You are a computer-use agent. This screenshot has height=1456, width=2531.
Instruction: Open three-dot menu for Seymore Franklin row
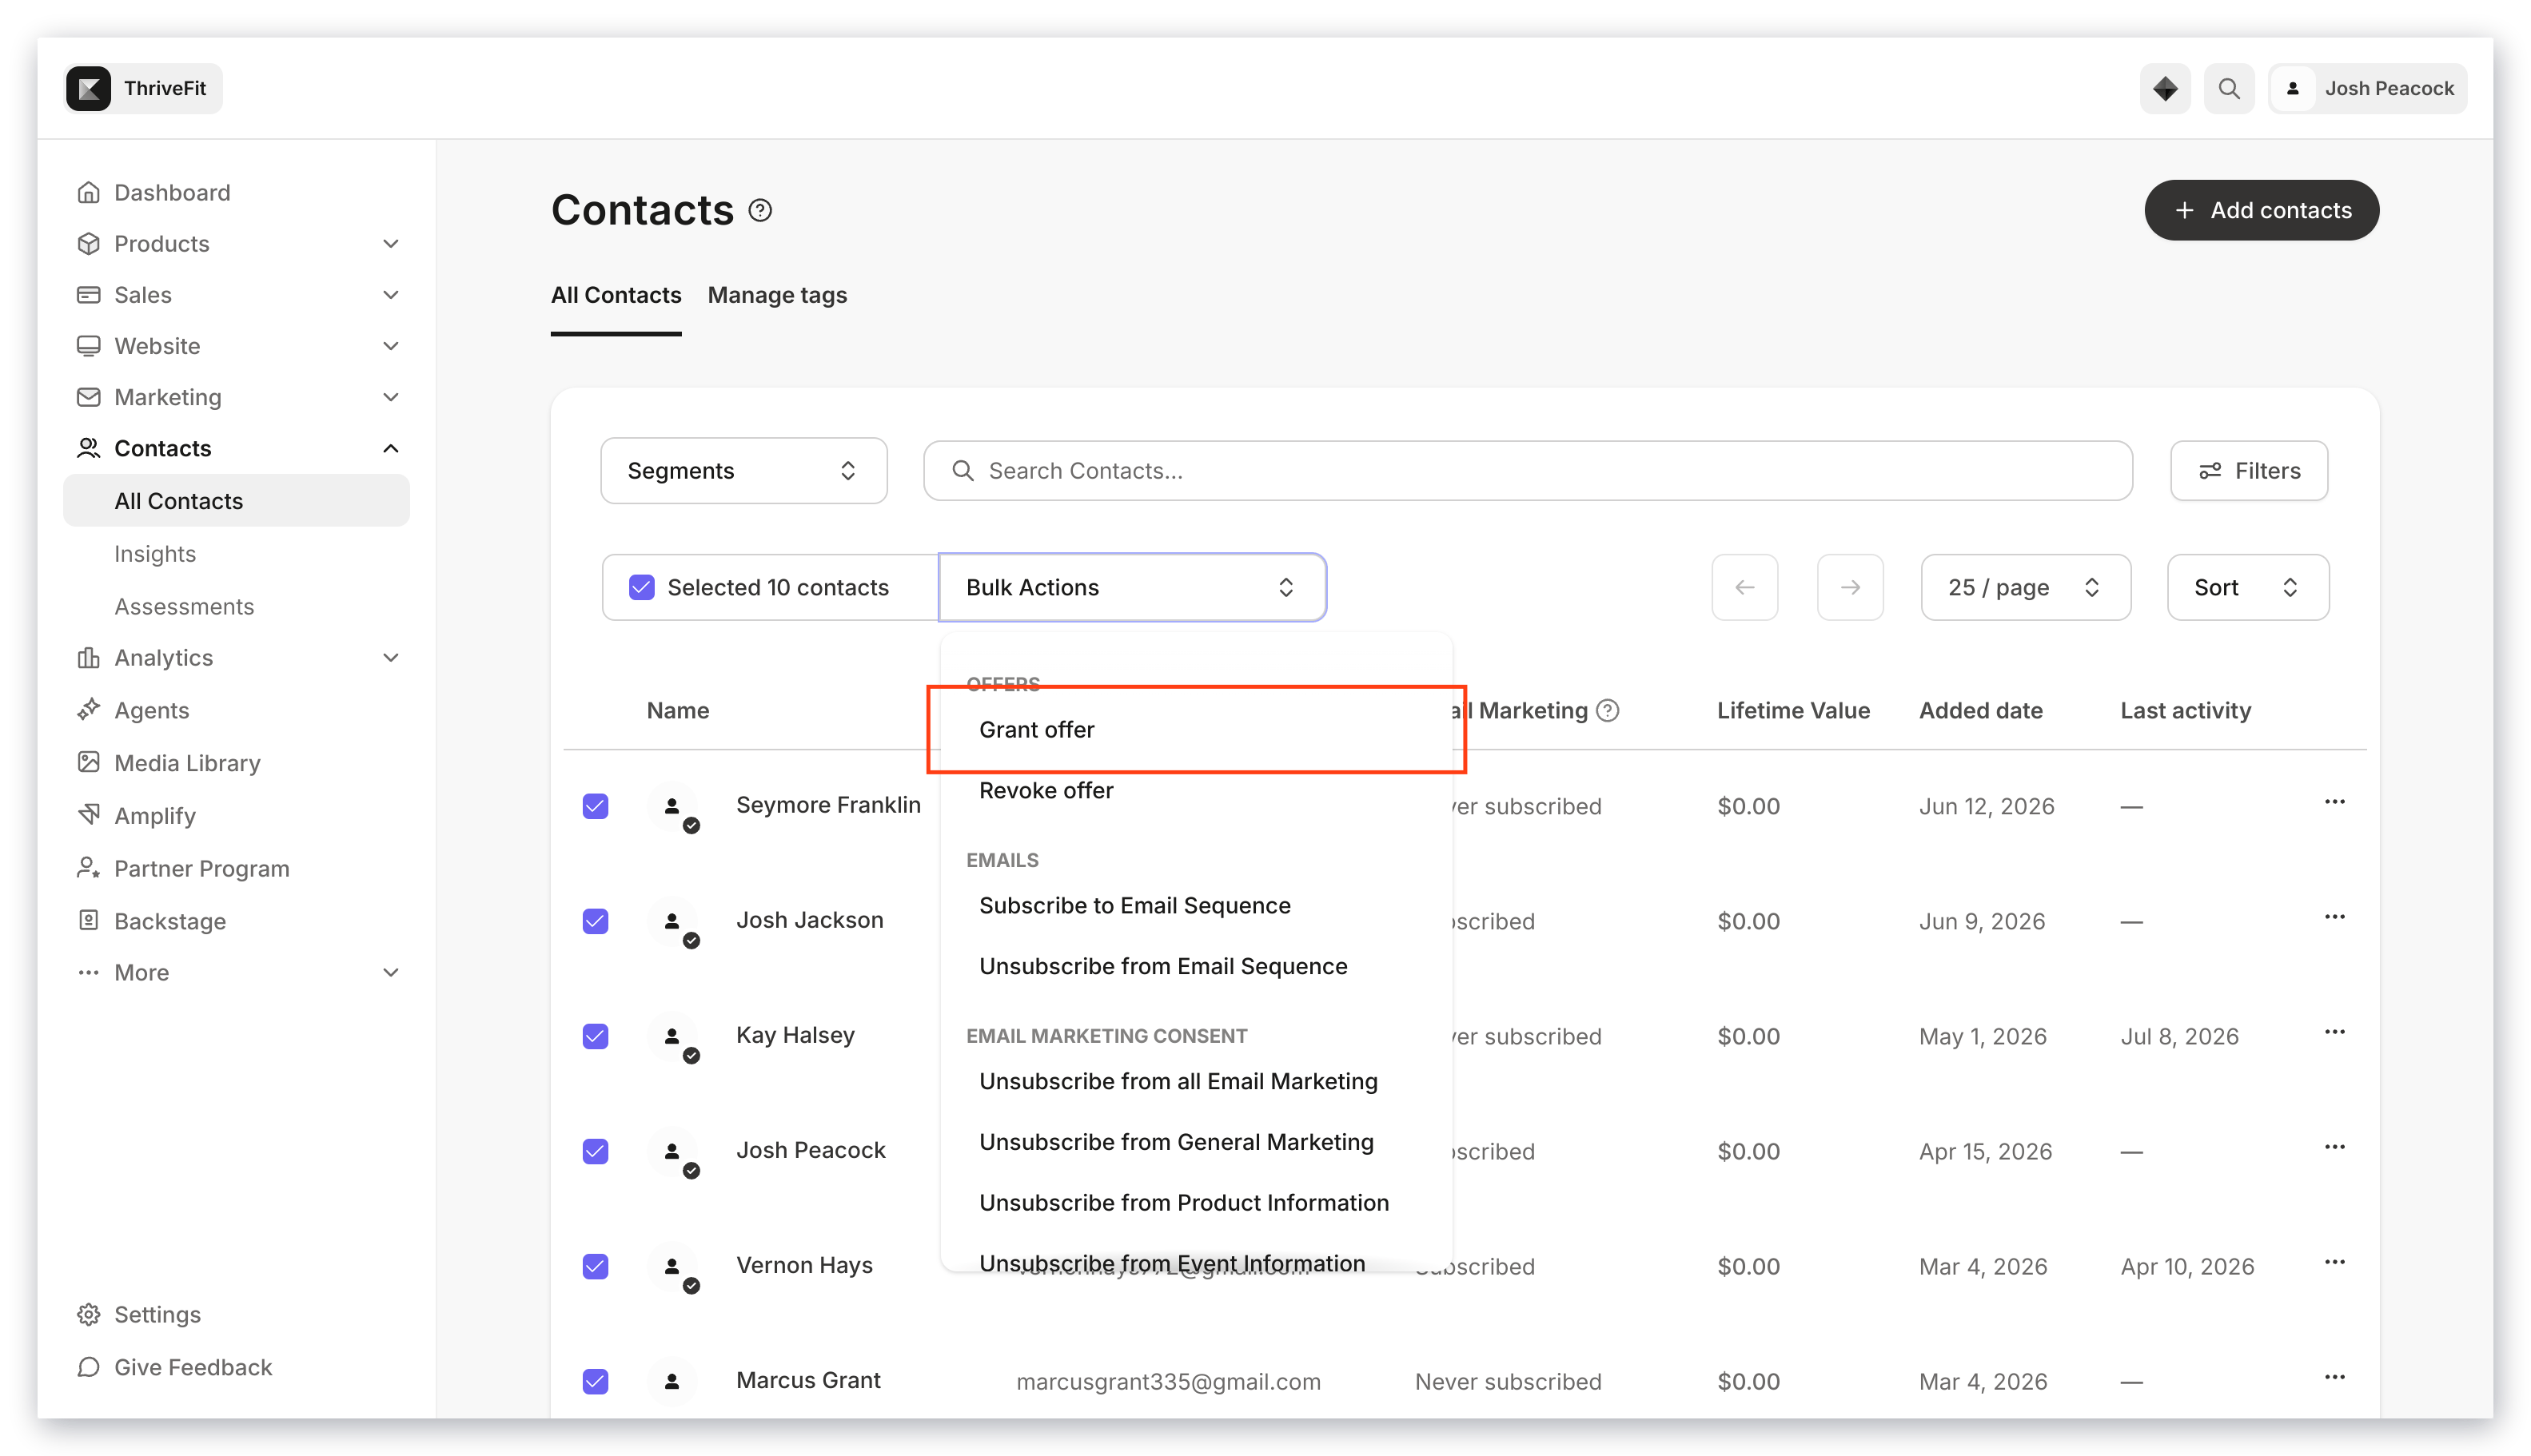click(x=2334, y=802)
